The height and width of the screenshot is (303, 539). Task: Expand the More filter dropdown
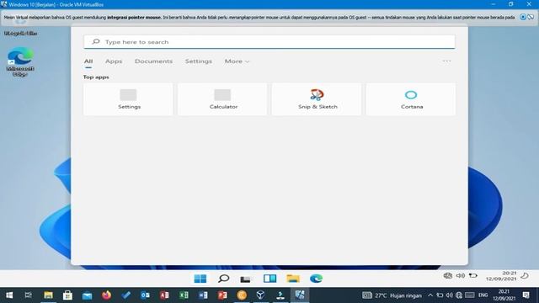237,61
